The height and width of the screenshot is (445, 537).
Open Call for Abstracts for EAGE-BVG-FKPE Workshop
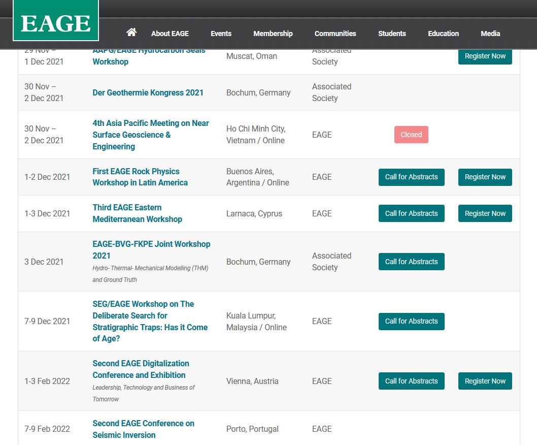click(411, 262)
